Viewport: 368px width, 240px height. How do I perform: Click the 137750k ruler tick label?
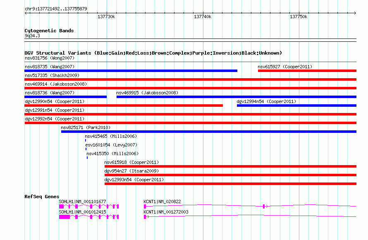[299, 17]
